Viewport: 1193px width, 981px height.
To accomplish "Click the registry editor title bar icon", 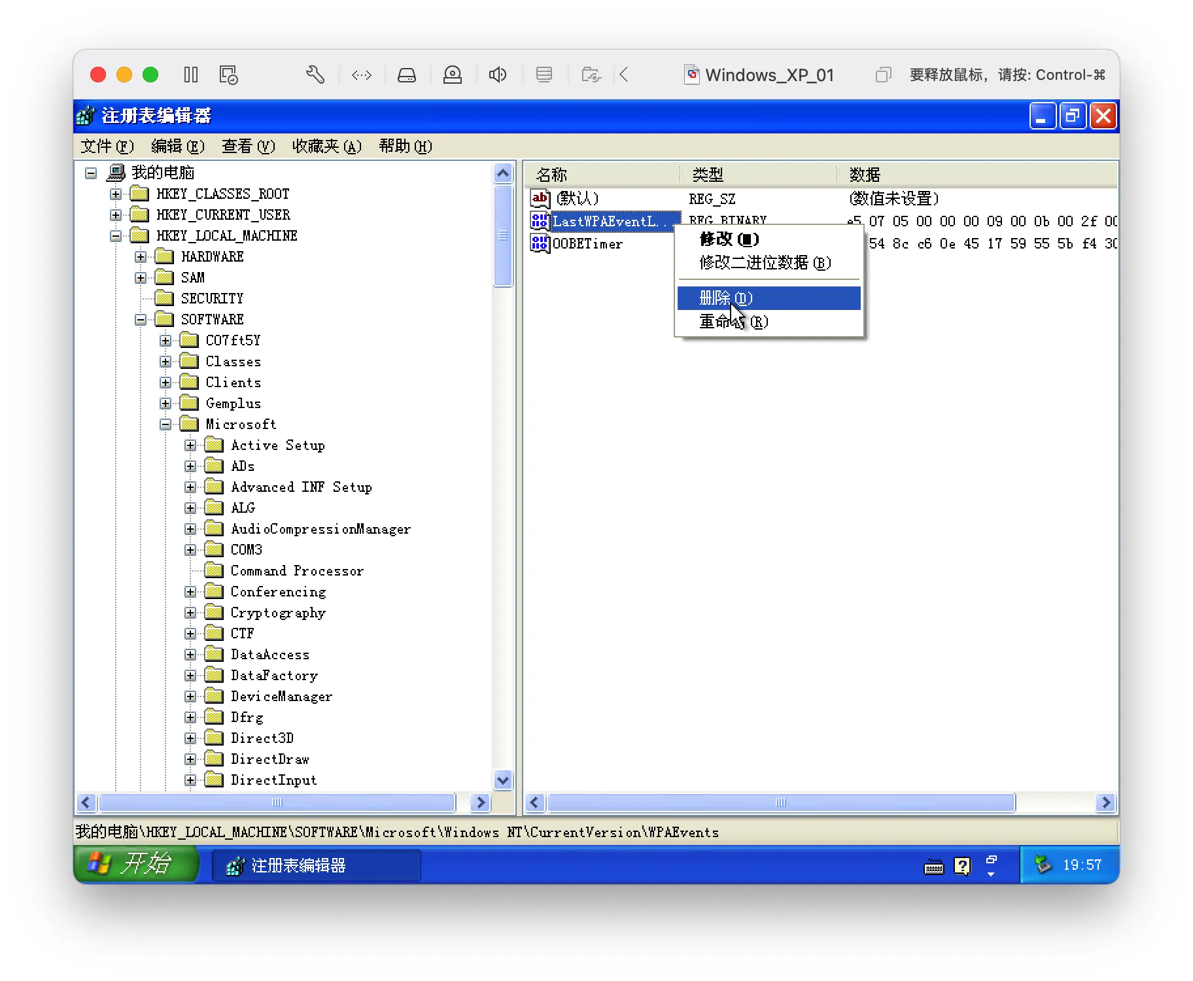I will (86, 116).
